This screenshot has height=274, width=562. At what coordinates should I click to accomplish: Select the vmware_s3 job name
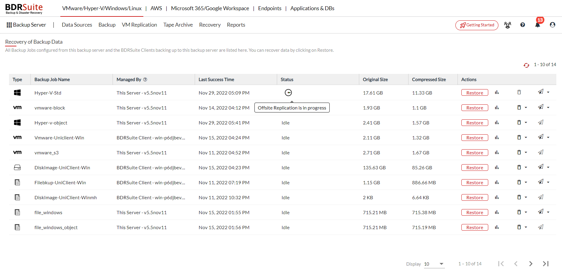pyautogui.click(x=46, y=153)
